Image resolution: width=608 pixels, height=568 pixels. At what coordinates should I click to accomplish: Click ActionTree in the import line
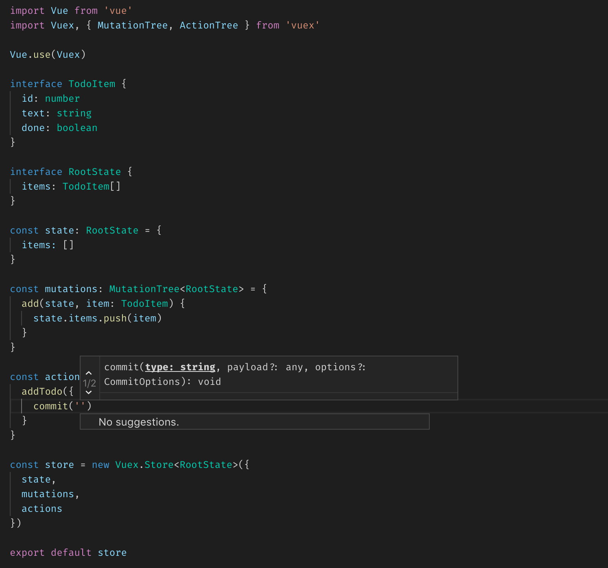coord(209,25)
